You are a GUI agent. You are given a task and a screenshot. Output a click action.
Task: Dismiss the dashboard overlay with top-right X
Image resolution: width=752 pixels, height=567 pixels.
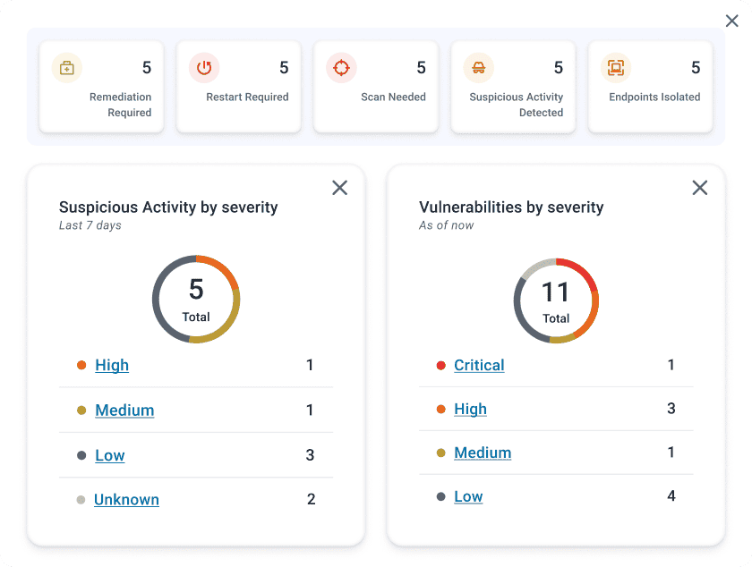point(731,21)
